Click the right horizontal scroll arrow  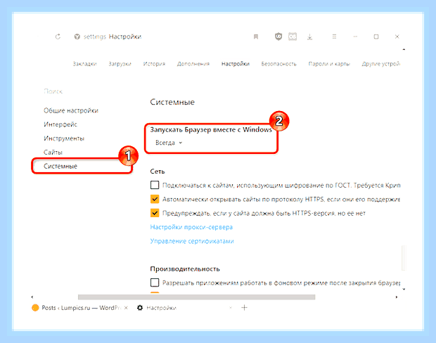(x=397, y=297)
